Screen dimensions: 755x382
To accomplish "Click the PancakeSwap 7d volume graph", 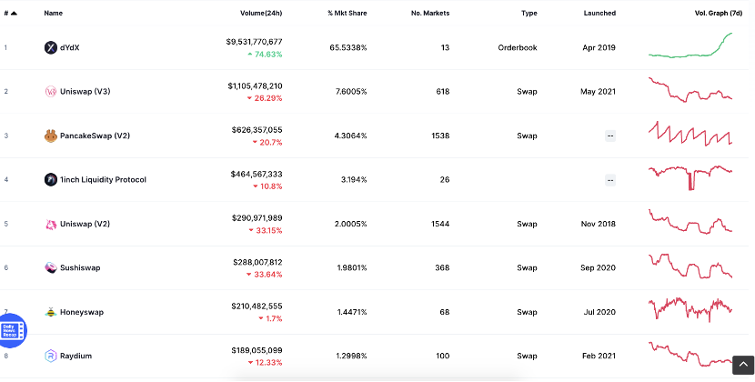I will [x=690, y=134].
